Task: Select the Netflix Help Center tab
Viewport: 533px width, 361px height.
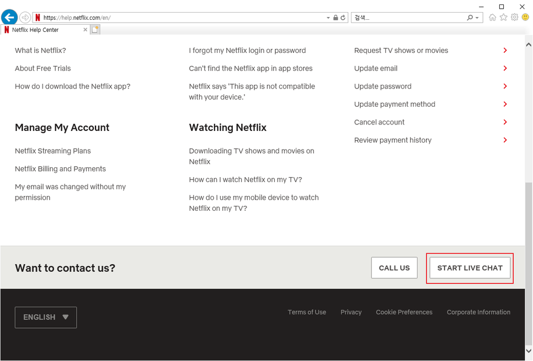Action: 46,30
